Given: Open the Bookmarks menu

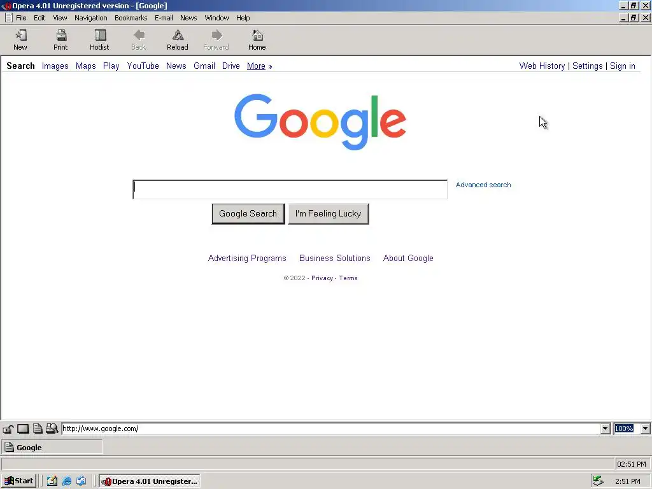Looking at the screenshot, I should (131, 18).
